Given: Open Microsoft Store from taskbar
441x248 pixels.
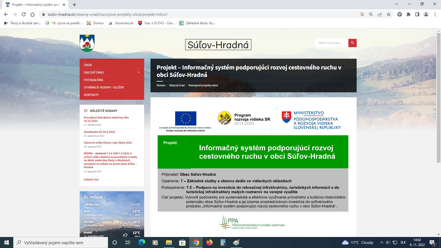Looking at the screenshot, I should click(182, 242).
